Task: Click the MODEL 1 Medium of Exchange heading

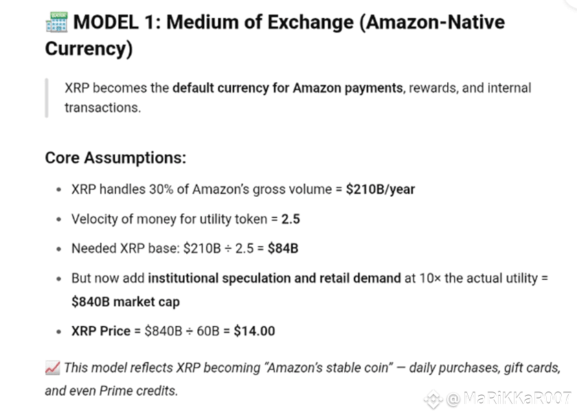Action: 275,35
